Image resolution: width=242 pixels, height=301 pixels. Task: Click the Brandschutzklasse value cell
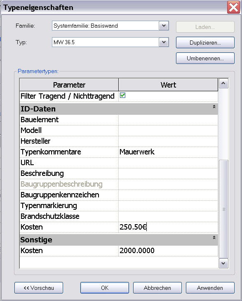tap(168, 216)
